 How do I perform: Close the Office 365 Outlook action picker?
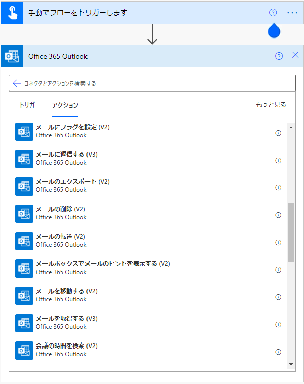click(x=295, y=55)
